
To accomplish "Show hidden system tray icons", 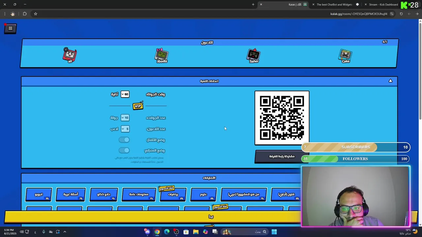I will 65,232.
